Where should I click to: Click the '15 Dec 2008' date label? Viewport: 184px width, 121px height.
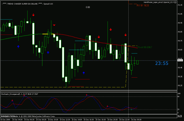(5, 120)
